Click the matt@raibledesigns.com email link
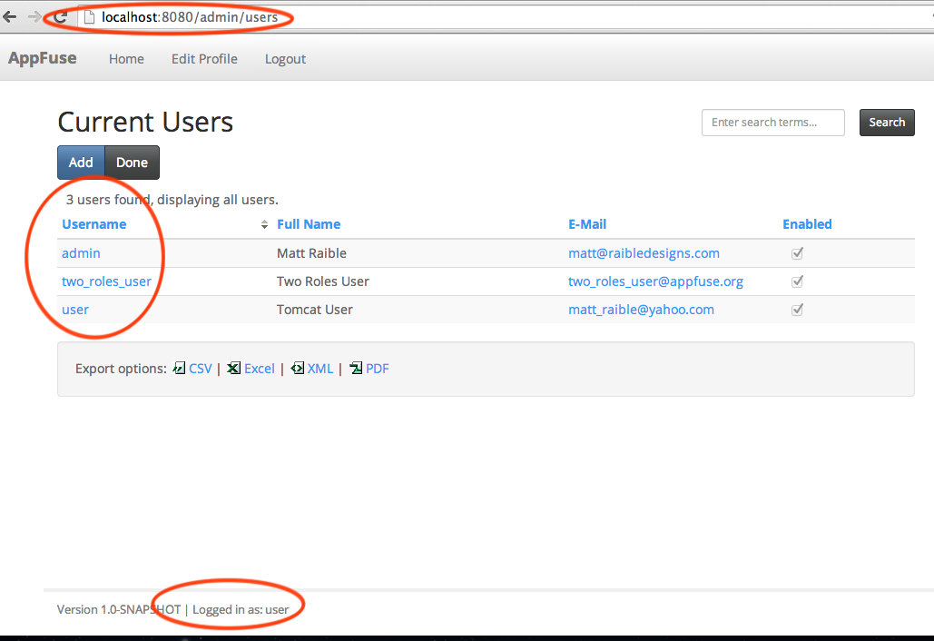This screenshot has width=934, height=641. [x=644, y=253]
